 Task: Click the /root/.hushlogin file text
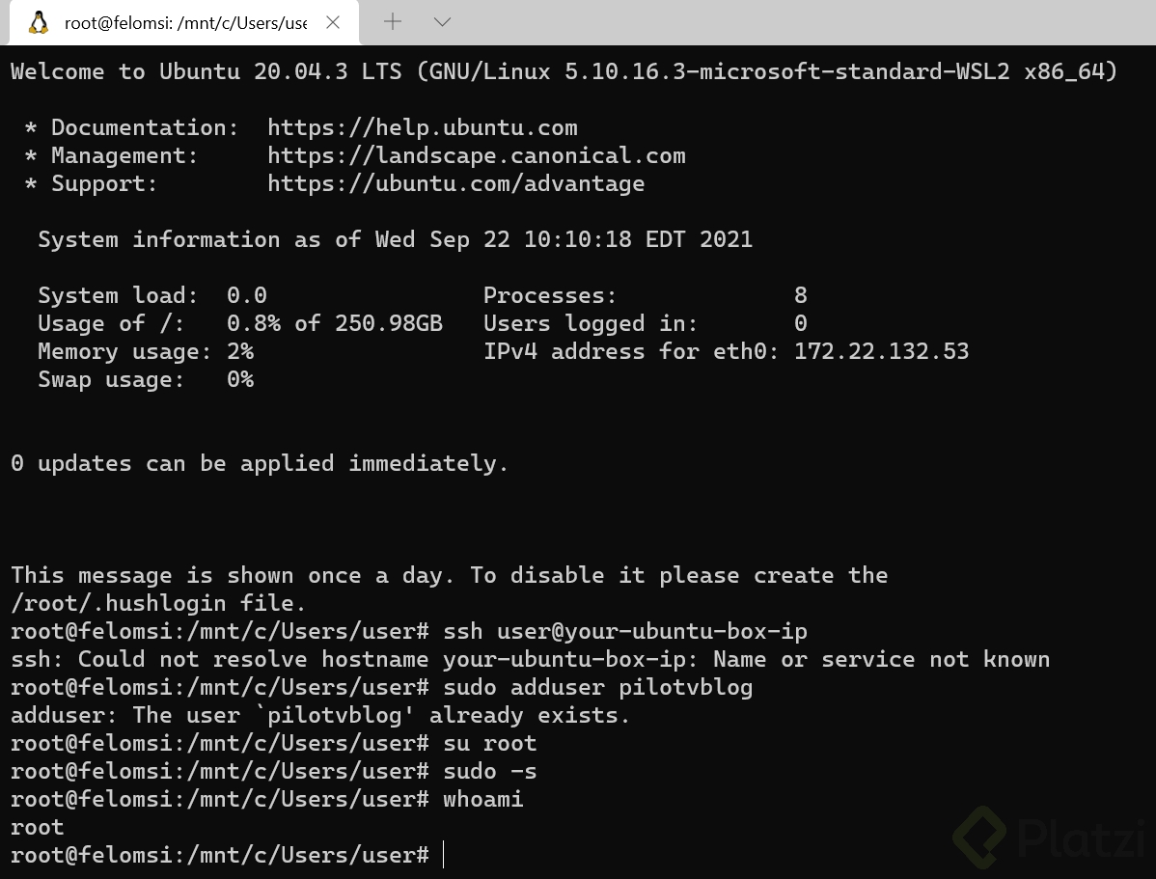158,603
